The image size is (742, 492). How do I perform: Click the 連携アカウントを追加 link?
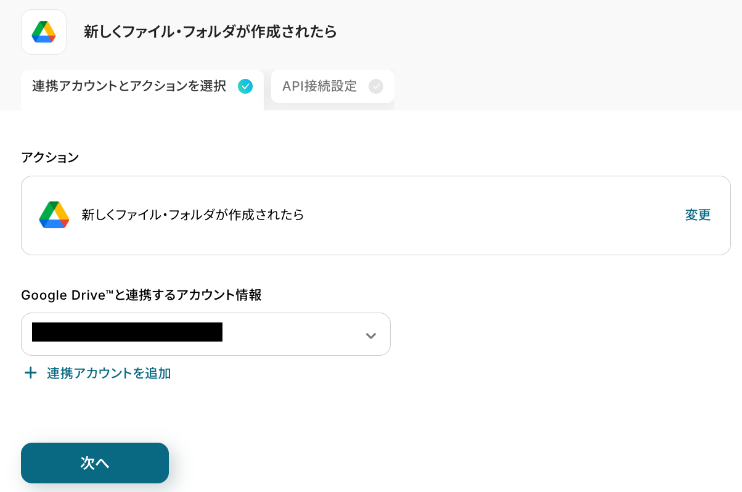coord(109,373)
